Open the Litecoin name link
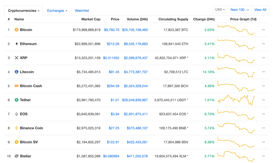The width and height of the screenshot is (273, 163). tap(27, 72)
